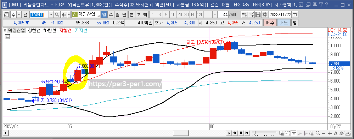Image resolution: width=354 pixels, height=139 pixels.
Task: Click the 지지선 legend label
Action: (x=81, y=31)
